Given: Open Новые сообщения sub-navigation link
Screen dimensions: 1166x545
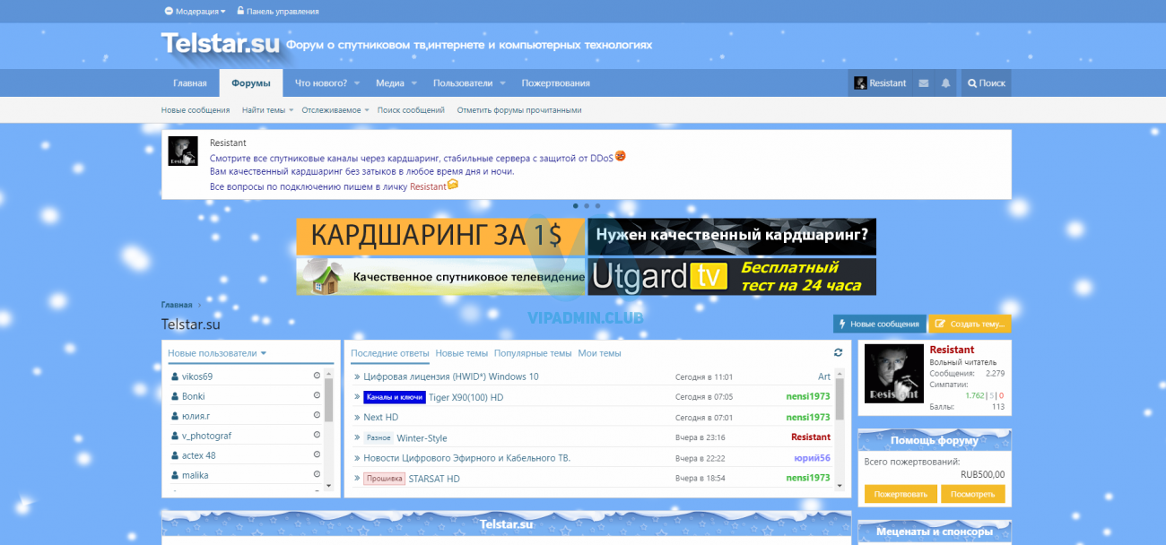Looking at the screenshot, I should [196, 110].
